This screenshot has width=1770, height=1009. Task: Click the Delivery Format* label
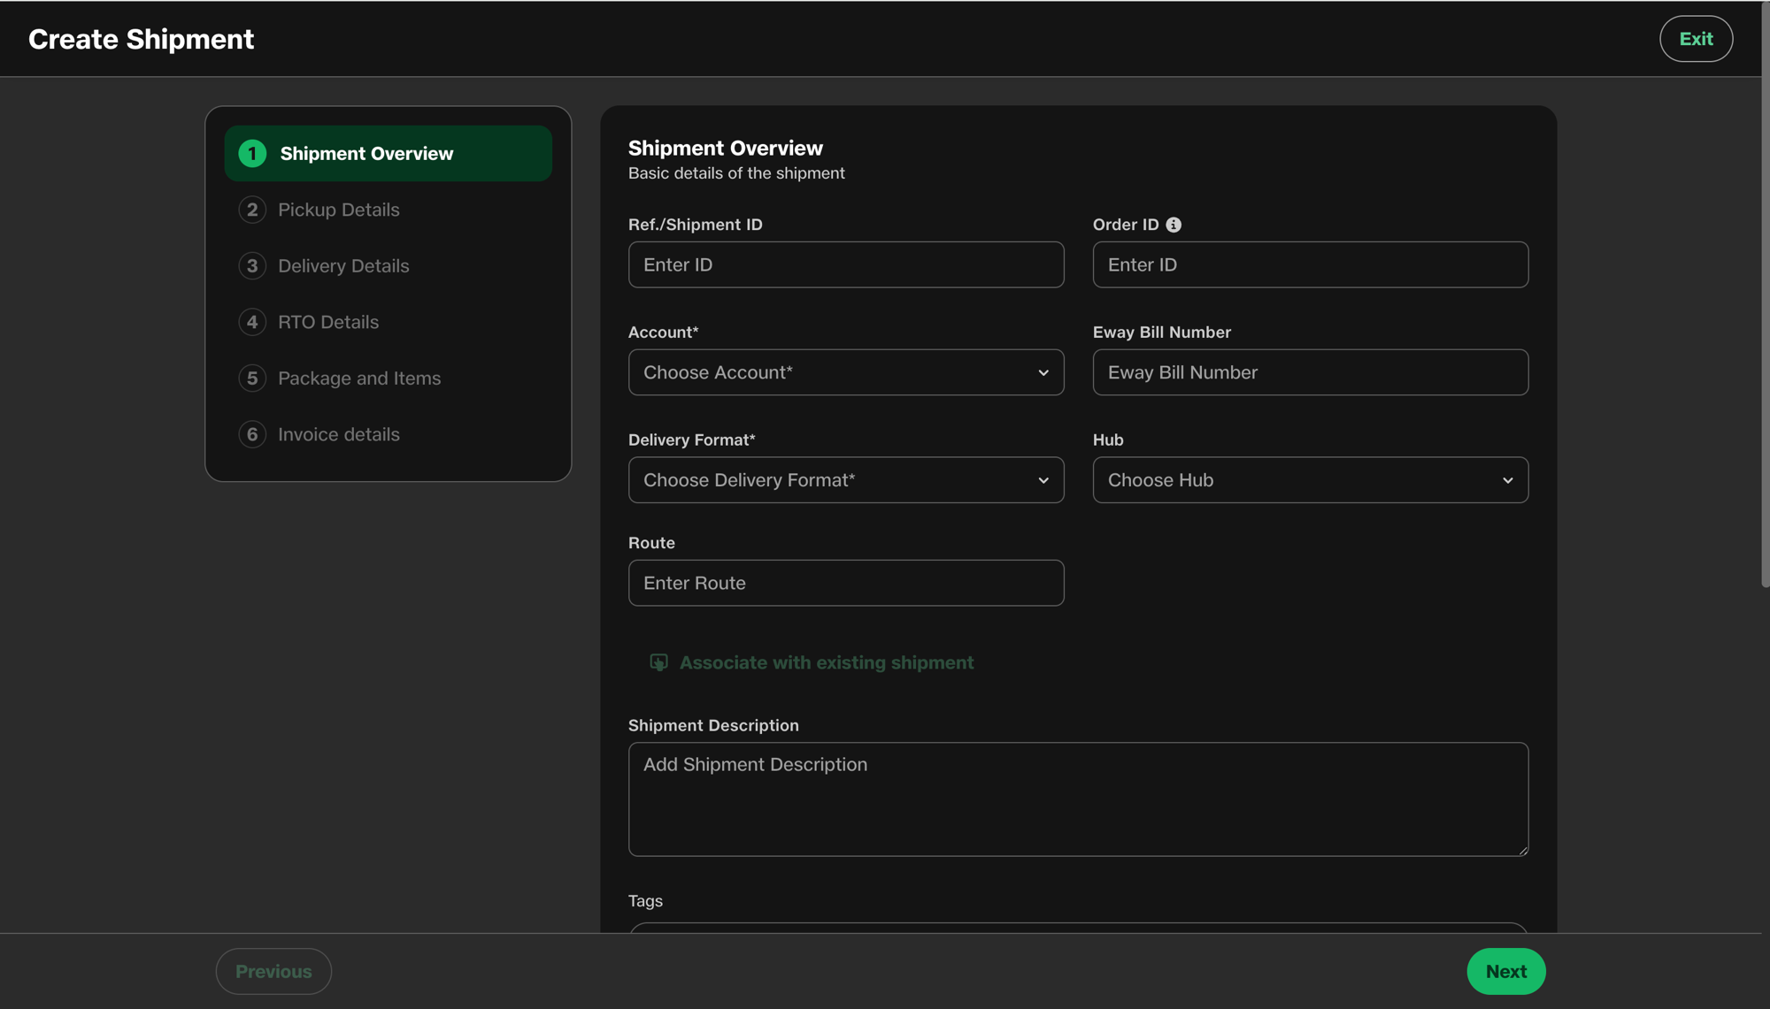tap(692, 440)
